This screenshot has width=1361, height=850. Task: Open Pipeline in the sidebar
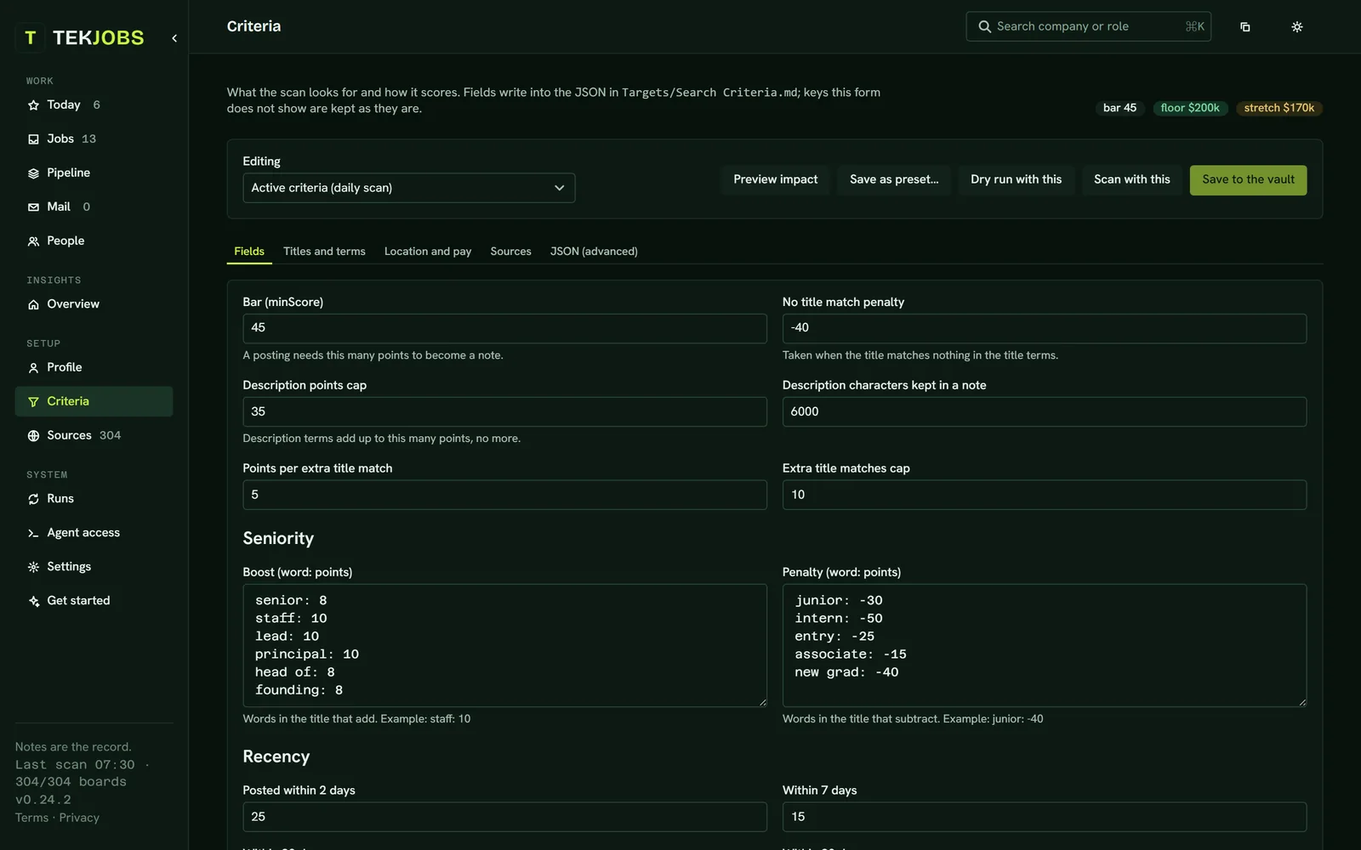click(94, 173)
